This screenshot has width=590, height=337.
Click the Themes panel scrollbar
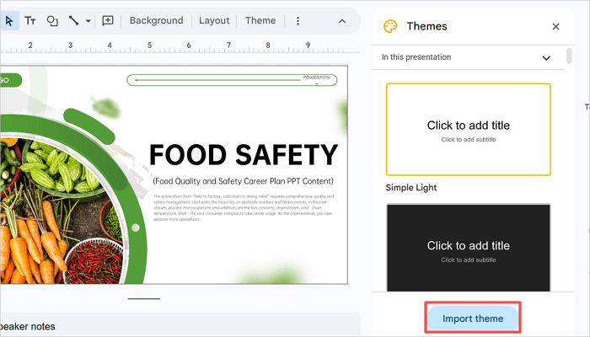(569, 56)
